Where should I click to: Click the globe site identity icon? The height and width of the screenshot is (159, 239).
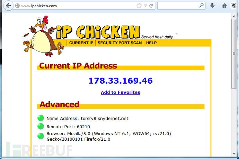(17, 6)
